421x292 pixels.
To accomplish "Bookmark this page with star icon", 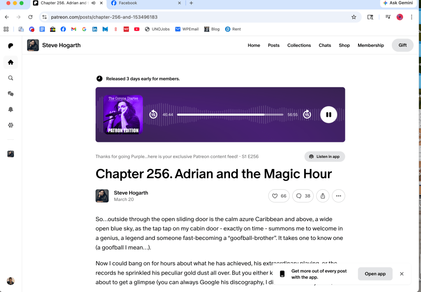I will 354,17.
